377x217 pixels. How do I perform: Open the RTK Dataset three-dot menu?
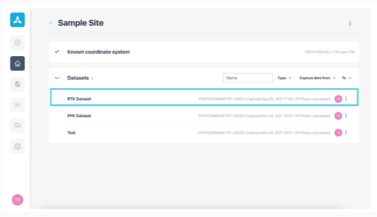[x=346, y=99]
